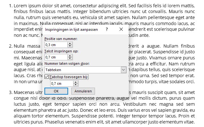Decrease Positie van nummer with down arrow
Screen dimensions: 204x127
(70, 46)
